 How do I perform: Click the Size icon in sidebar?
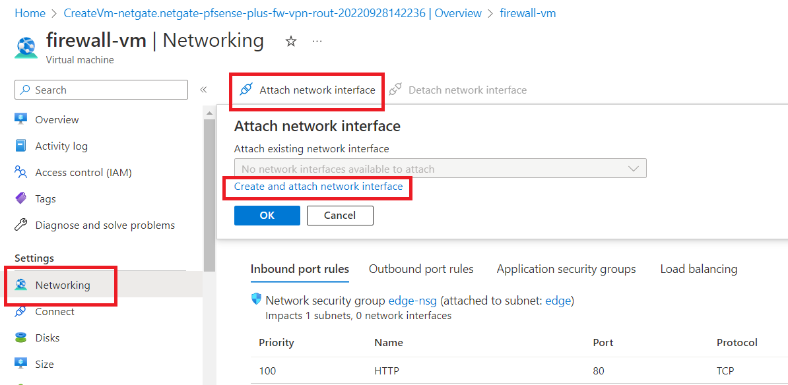click(x=21, y=364)
